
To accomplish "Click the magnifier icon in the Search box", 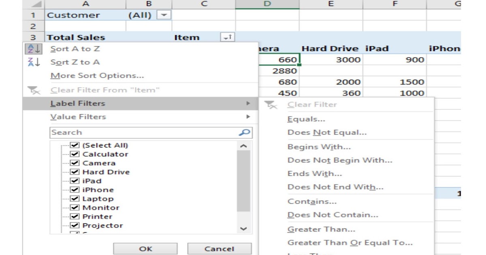I will click(x=244, y=132).
